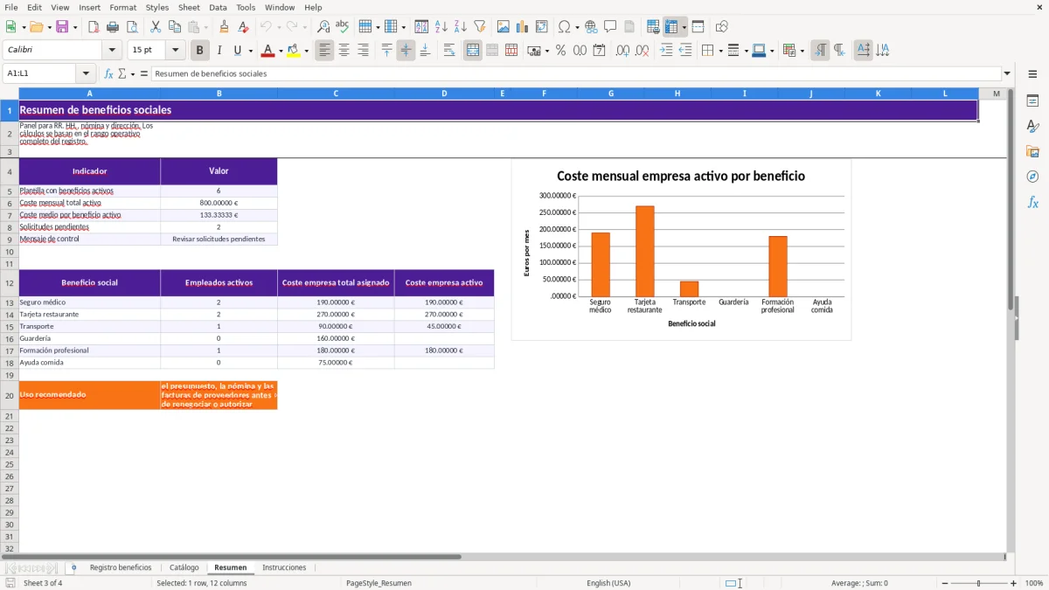Open the Format menu
This screenshot has width=1049, height=590.
122,7
